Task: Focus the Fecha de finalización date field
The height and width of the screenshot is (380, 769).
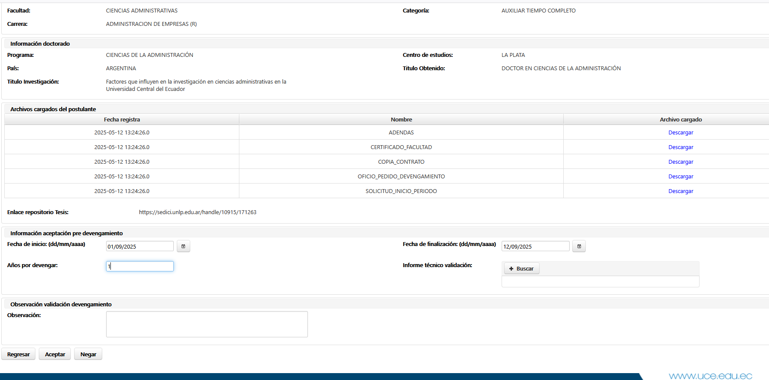Action: [535, 246]
